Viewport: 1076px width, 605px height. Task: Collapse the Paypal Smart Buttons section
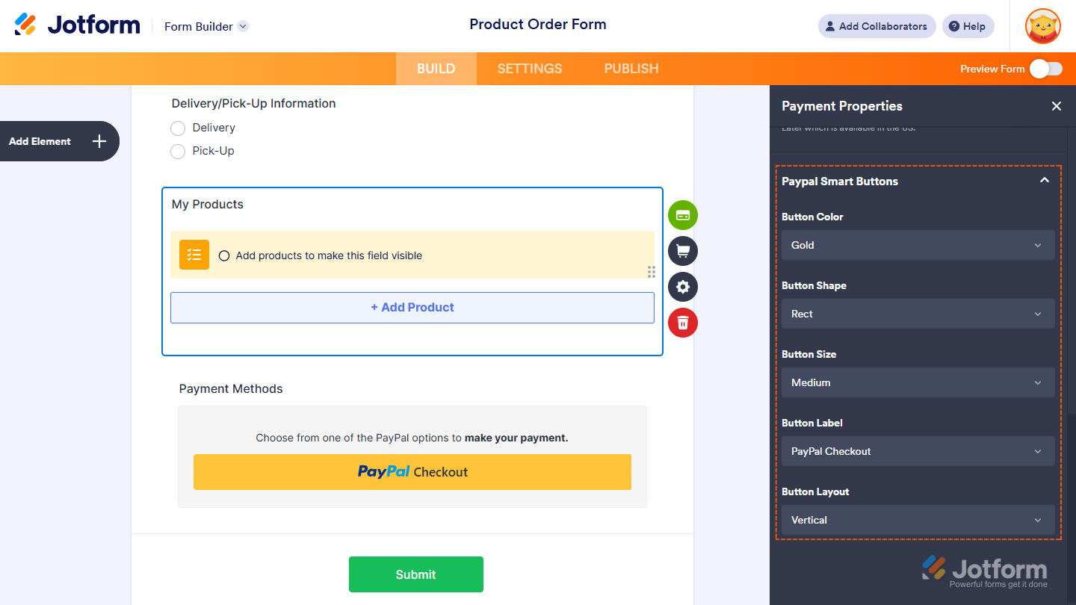point(1044,181)
